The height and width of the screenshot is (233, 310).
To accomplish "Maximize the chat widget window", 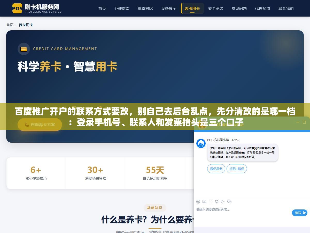I will pyautogui.click(x=304, y=122).
